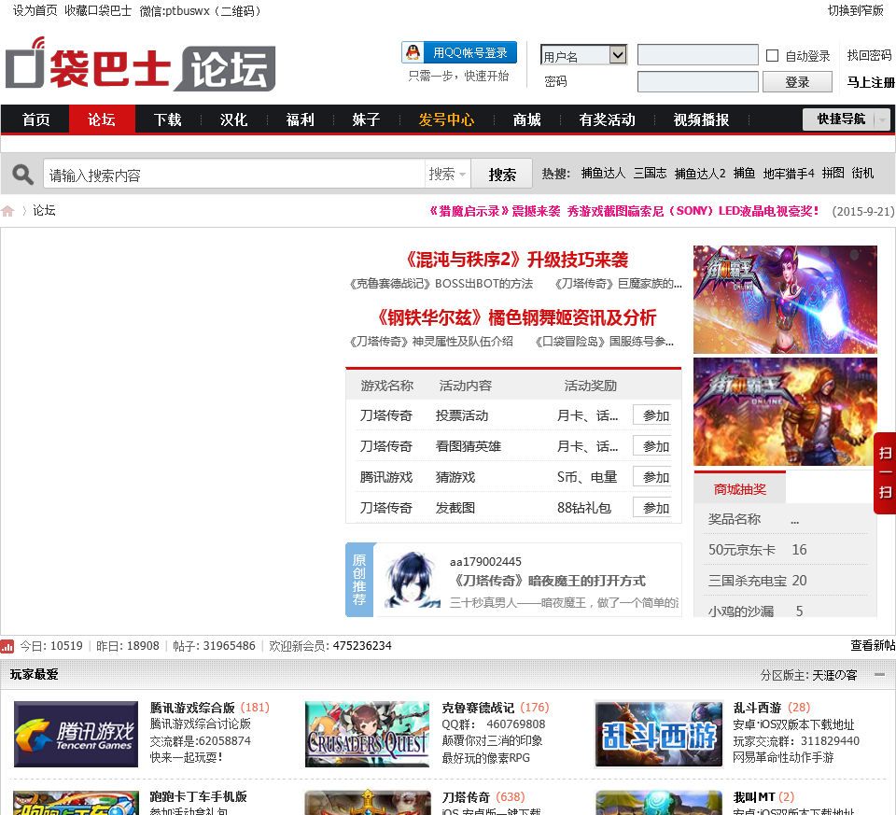Open 《克鲁赛德战记》BOSS出BOT的方法 link
Screen dimensions: 896x815
pos(440,284)
